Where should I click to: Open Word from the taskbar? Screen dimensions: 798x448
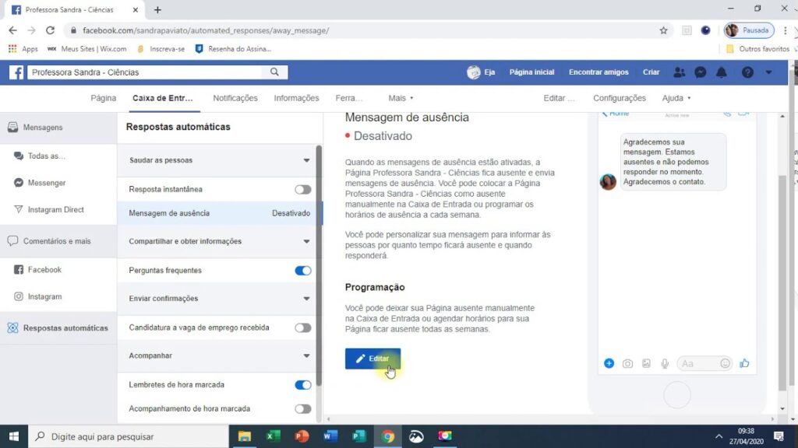click(x=330, y=436)
